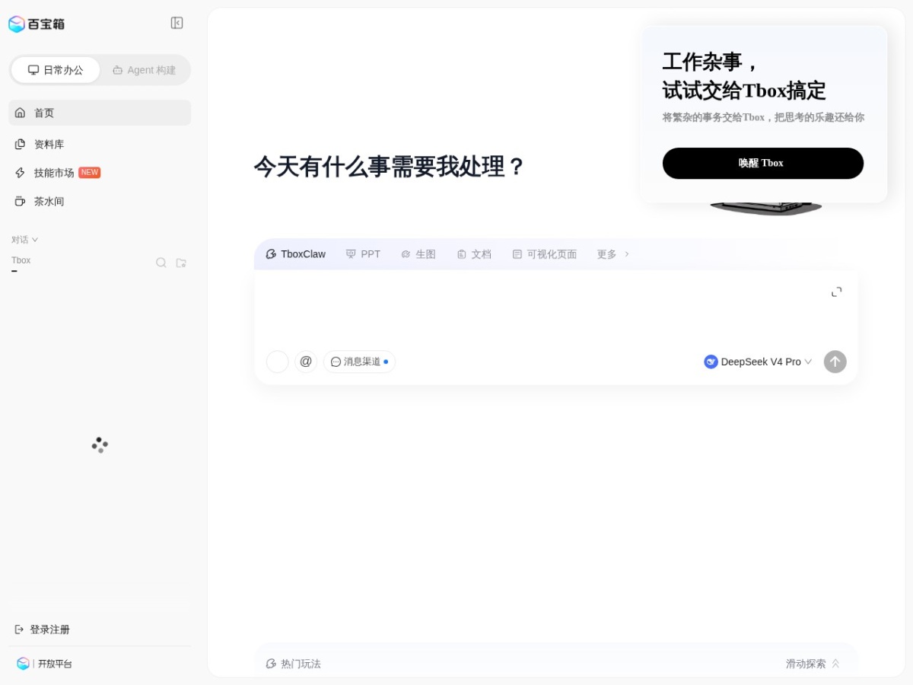Expand the 滑动探索 panel
Image resolution: width=913 pixels, height=685 pixels.
click(x=813, y=664)
